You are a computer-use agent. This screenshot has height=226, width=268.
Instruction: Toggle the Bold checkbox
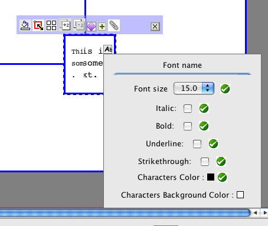(x=188, y=126)
